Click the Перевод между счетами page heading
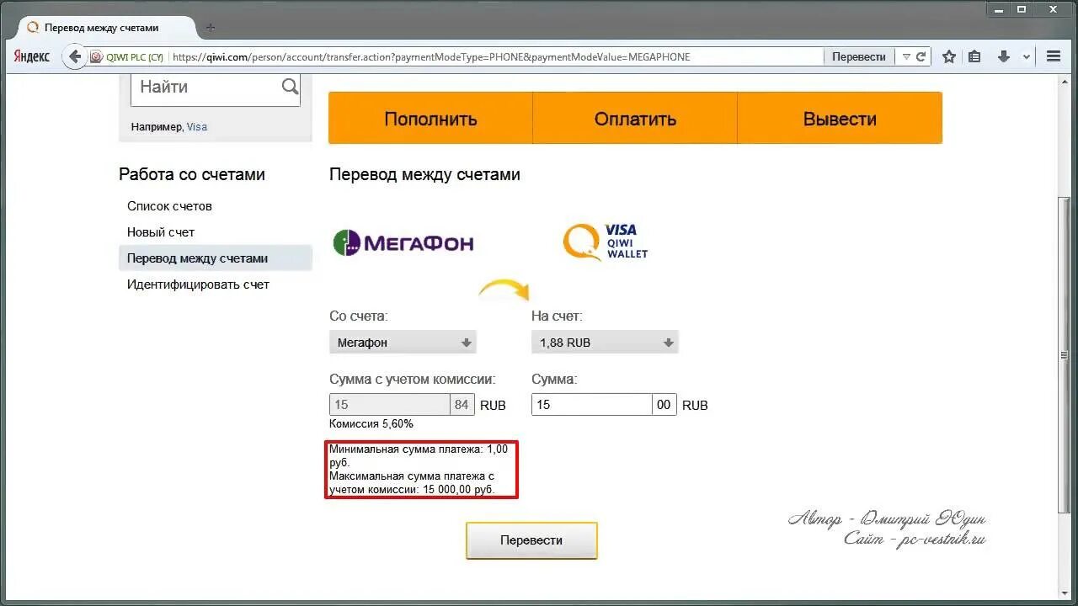Viewport: 1078px width, 606px height. [x=424, y=174]
